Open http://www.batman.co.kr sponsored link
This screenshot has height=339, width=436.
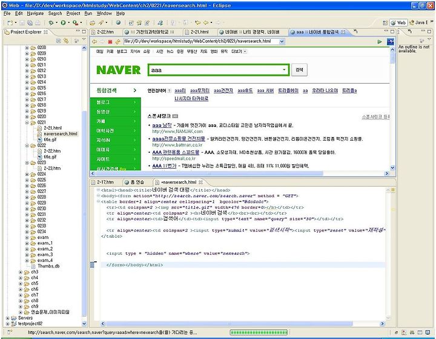click(x=177, y=145)
